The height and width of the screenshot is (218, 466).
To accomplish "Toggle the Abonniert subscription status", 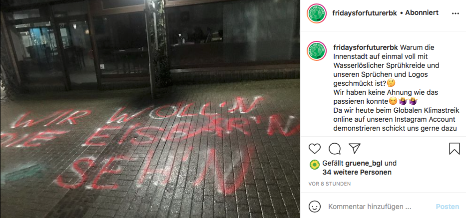I will point(422,13).
